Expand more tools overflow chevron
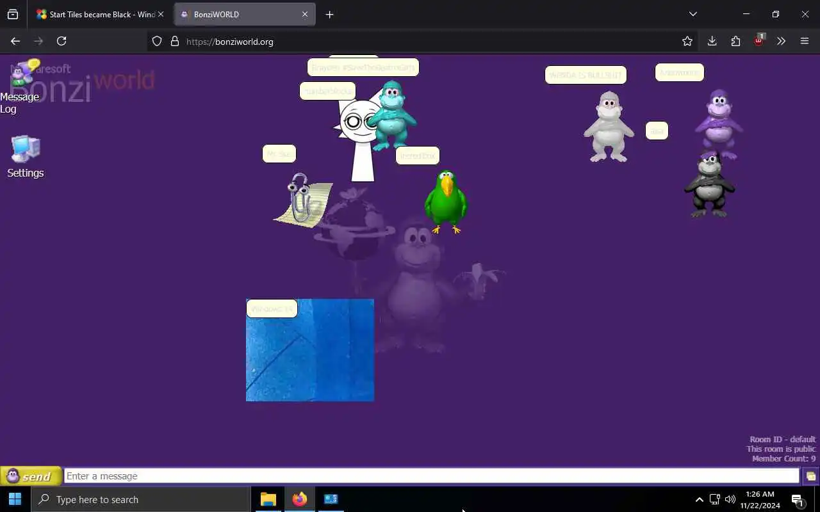This screenshot has width=820, height=512. tap(781, 41)
